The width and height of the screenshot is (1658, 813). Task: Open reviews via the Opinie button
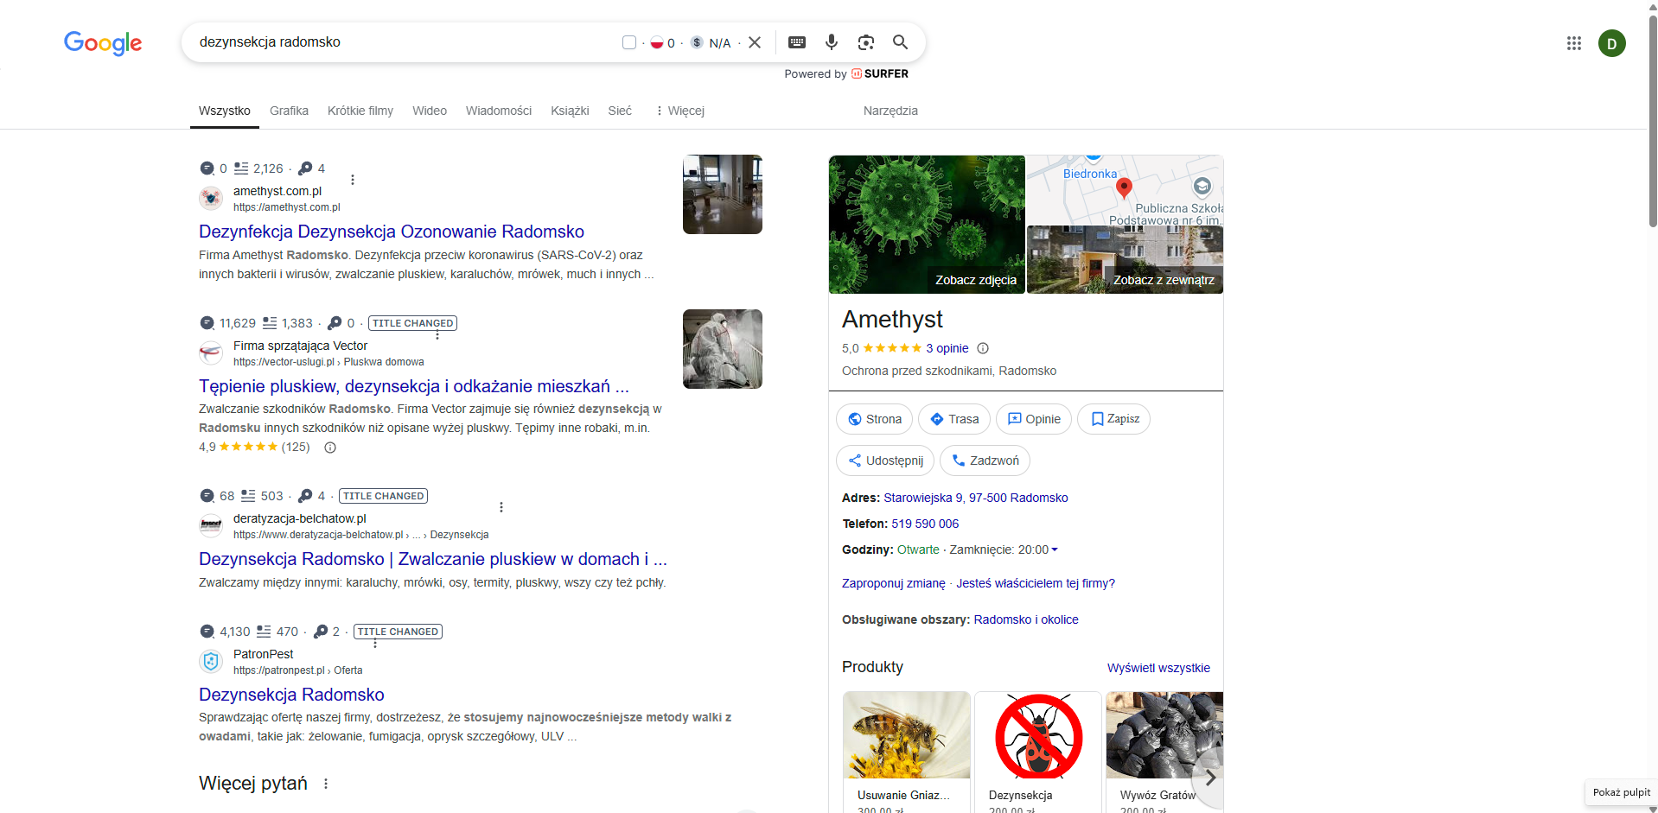coord(1032,418)
